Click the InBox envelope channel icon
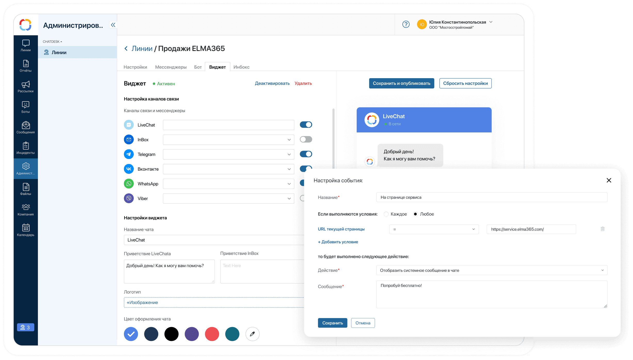The width and height of the screenshot is (633, 360). tap(129, 140)
